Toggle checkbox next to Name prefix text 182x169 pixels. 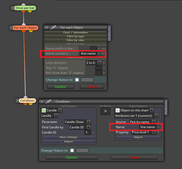coord(99,49)
